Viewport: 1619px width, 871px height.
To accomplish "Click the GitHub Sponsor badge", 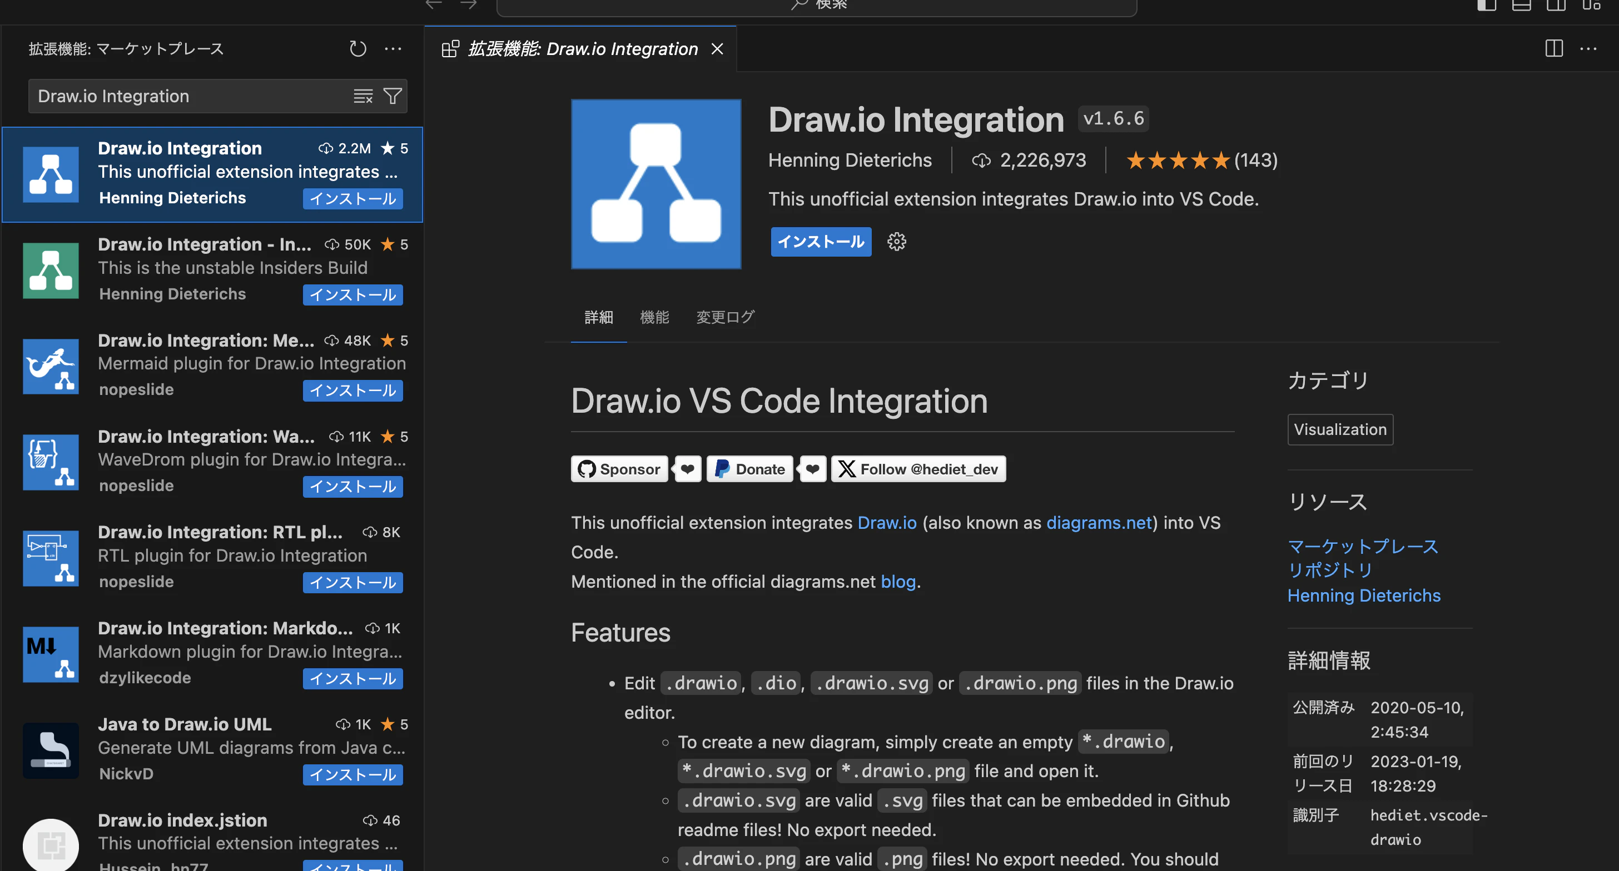I will [619, 469].
